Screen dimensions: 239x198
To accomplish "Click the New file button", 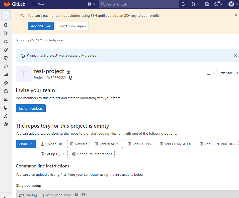I will (x=78, y=144).
